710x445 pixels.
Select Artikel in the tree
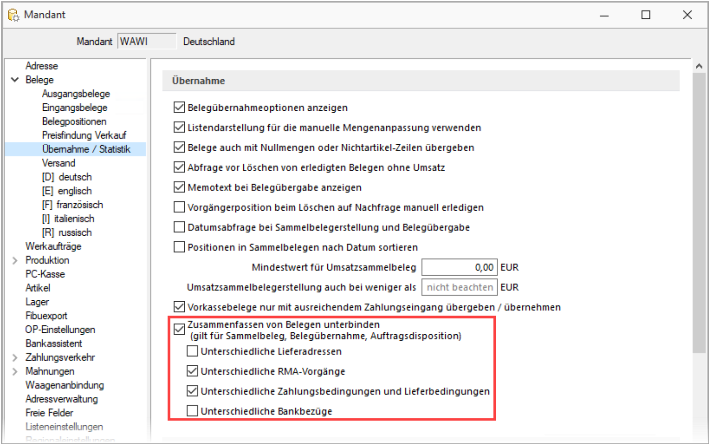tap(38, 288)
